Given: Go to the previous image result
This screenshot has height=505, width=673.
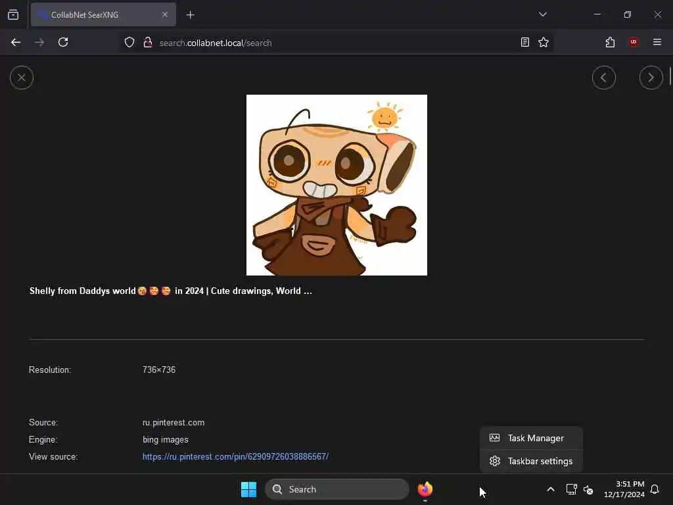Looking at the screenshot, I should point(603,78).
